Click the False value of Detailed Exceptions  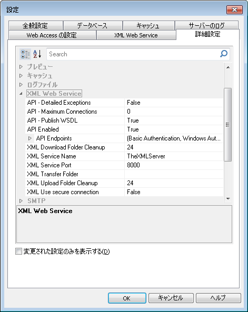click(x=174, y=103)
